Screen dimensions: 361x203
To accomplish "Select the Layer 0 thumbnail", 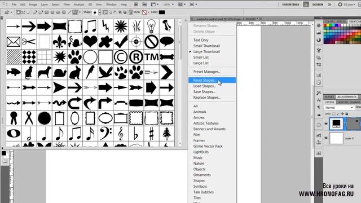I will (336, 138).
